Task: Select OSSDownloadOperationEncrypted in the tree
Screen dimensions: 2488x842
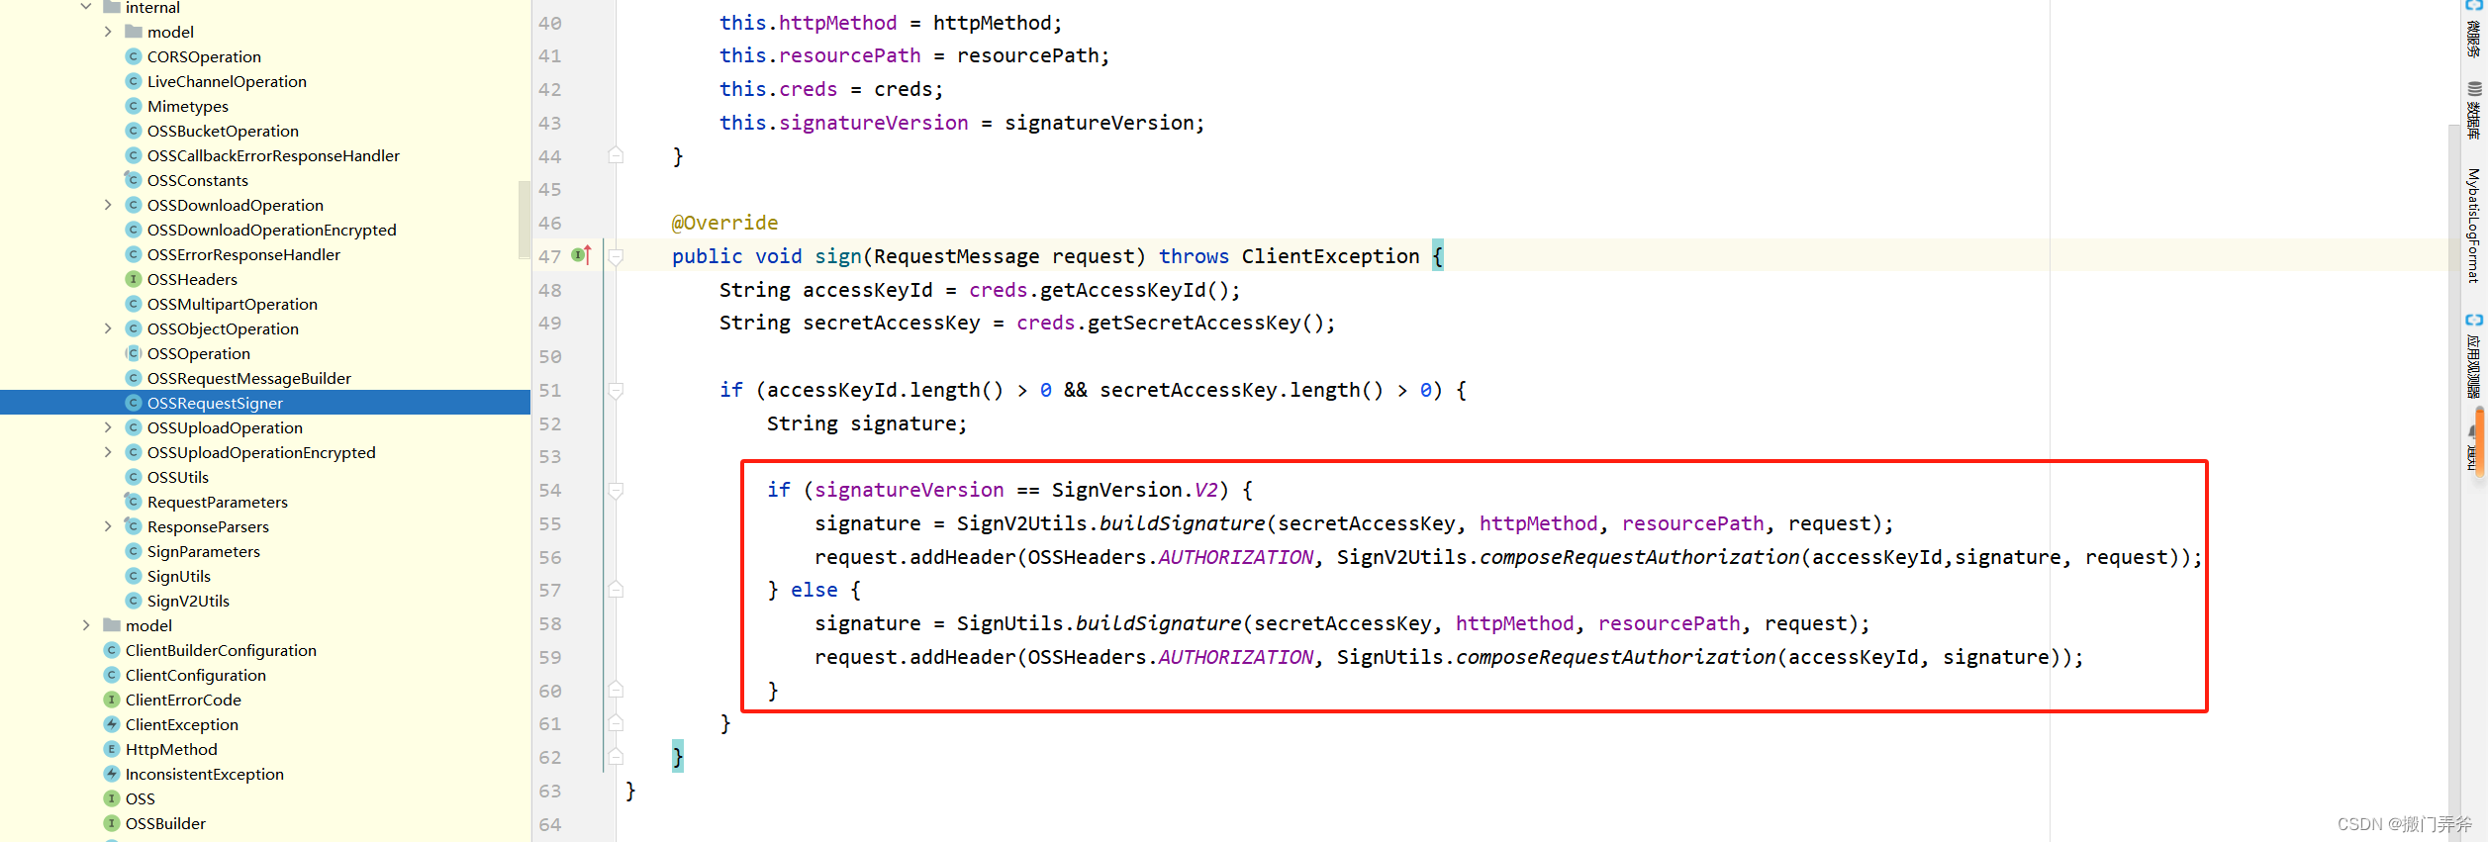Action: (272, 230)
